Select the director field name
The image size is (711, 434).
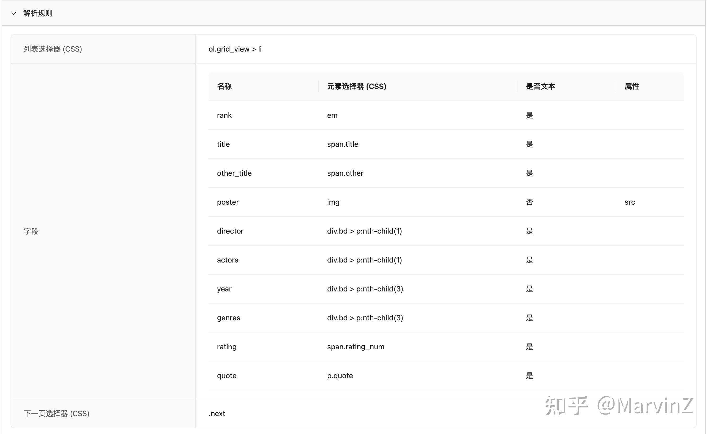pyautogui.click(x=230, y=231)
